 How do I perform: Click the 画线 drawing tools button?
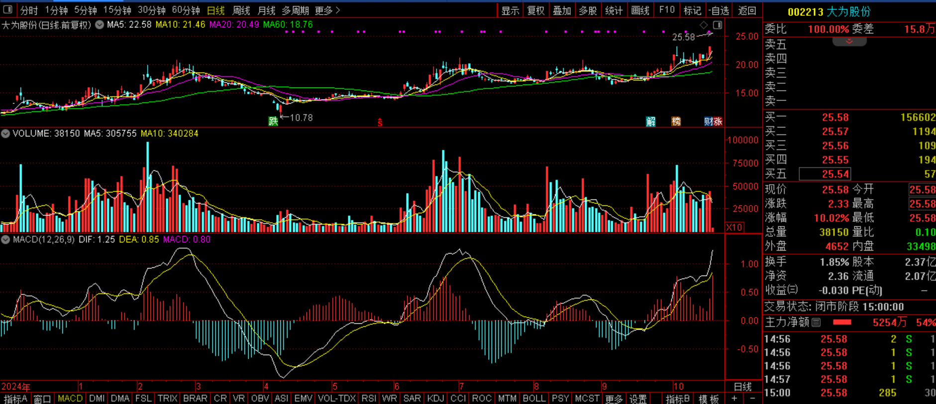[x=640, y=10]
